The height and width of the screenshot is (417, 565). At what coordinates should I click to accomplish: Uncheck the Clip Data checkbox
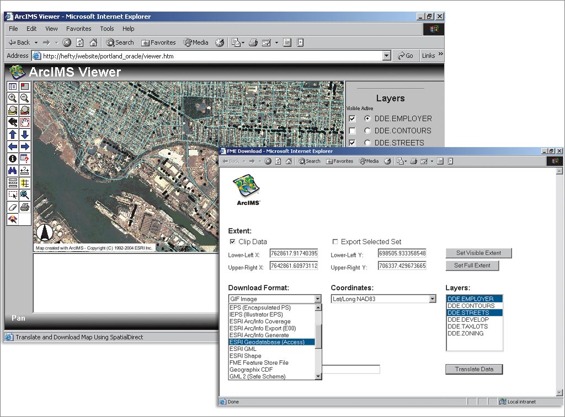(x=232, y=241)
